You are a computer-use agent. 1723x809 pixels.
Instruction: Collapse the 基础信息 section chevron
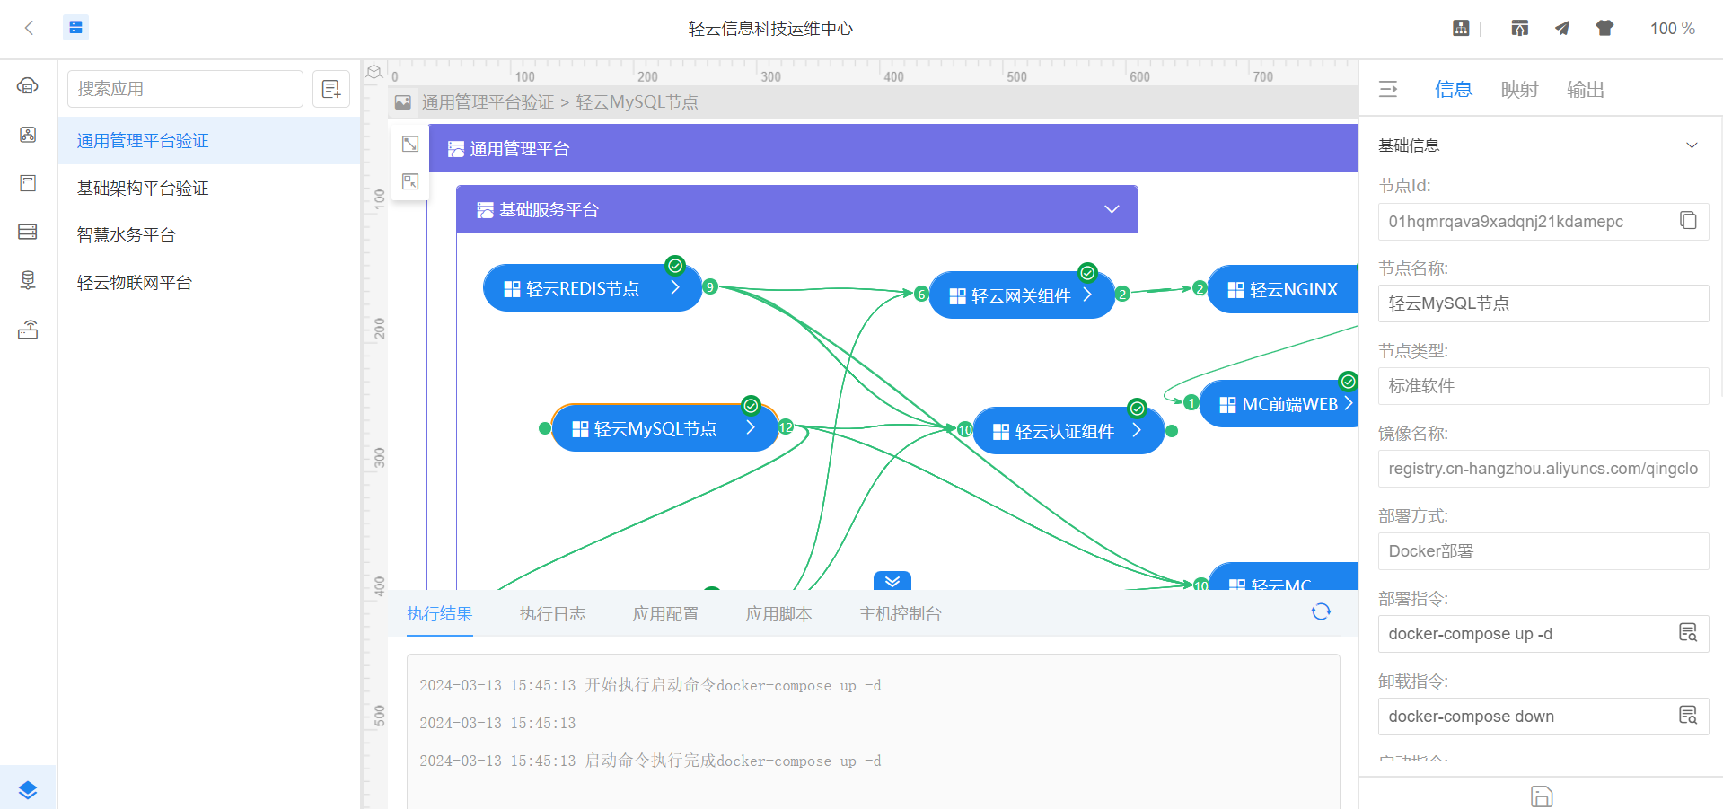tap(1692, 145)
